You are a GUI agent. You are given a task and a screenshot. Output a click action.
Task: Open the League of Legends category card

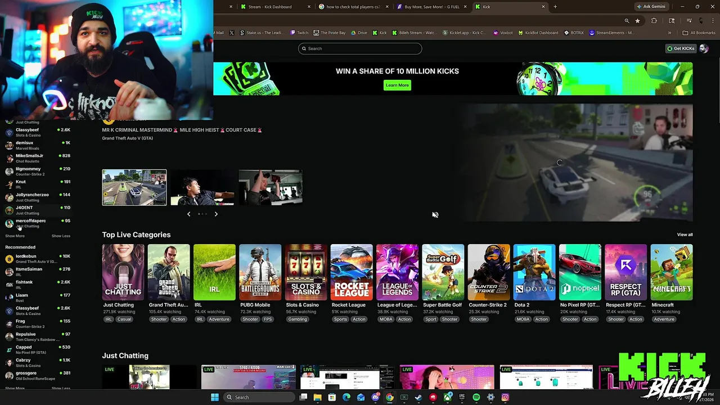(397, 272)
